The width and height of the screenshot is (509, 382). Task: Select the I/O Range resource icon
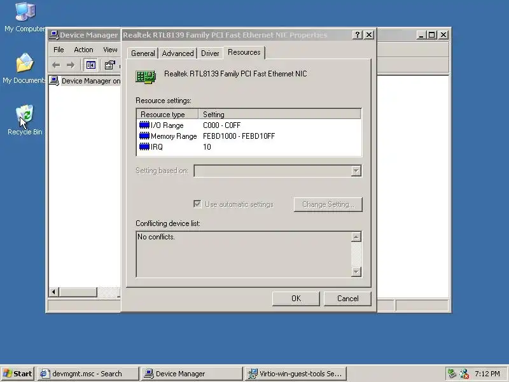(x=144, y=125)
